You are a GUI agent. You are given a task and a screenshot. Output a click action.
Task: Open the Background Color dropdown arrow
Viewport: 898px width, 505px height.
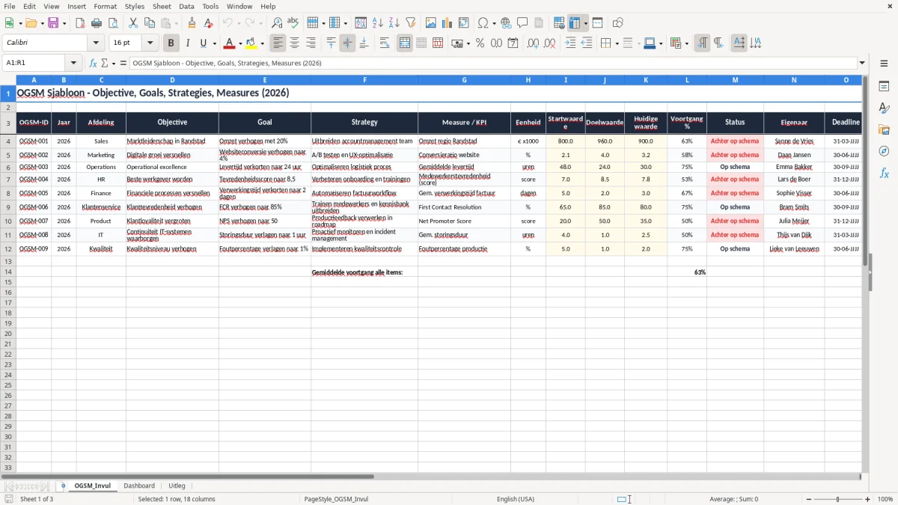point(262,43)
